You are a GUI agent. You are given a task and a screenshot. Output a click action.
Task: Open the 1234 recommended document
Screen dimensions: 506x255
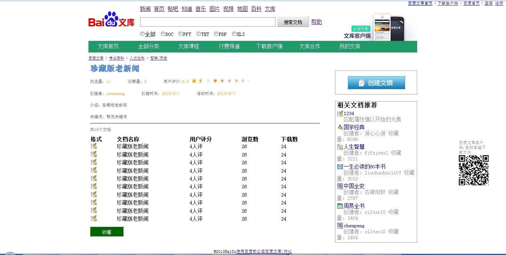[x=349, y=113]
